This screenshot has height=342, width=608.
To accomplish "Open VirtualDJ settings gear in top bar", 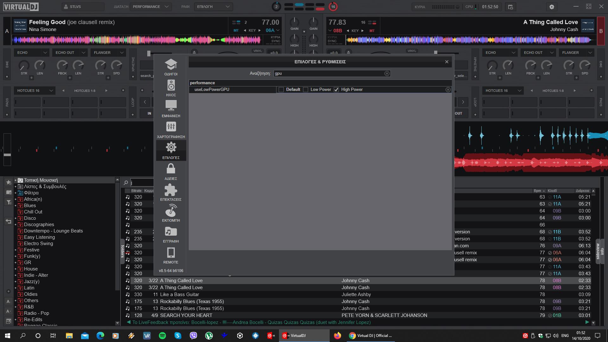I will [x=552, y=7].
